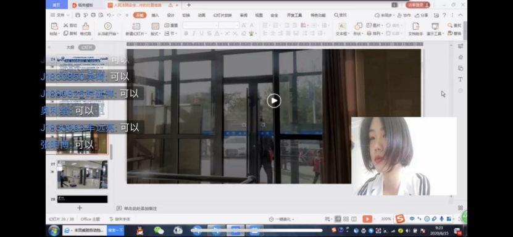Screen dimensions: 513x237
Task: Toggle Italic formatting button
Action: 194,33
